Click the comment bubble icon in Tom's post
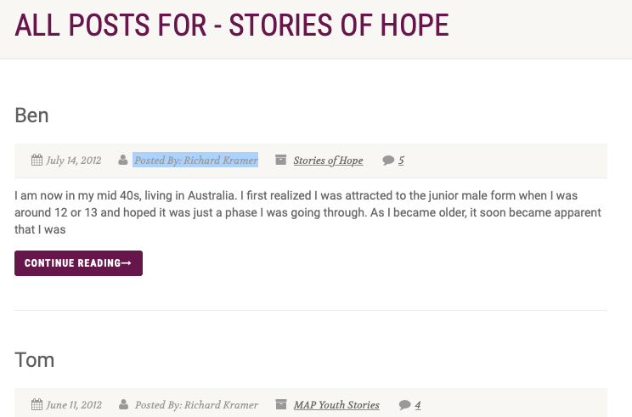Screen dimensions: 632x417 405,404
